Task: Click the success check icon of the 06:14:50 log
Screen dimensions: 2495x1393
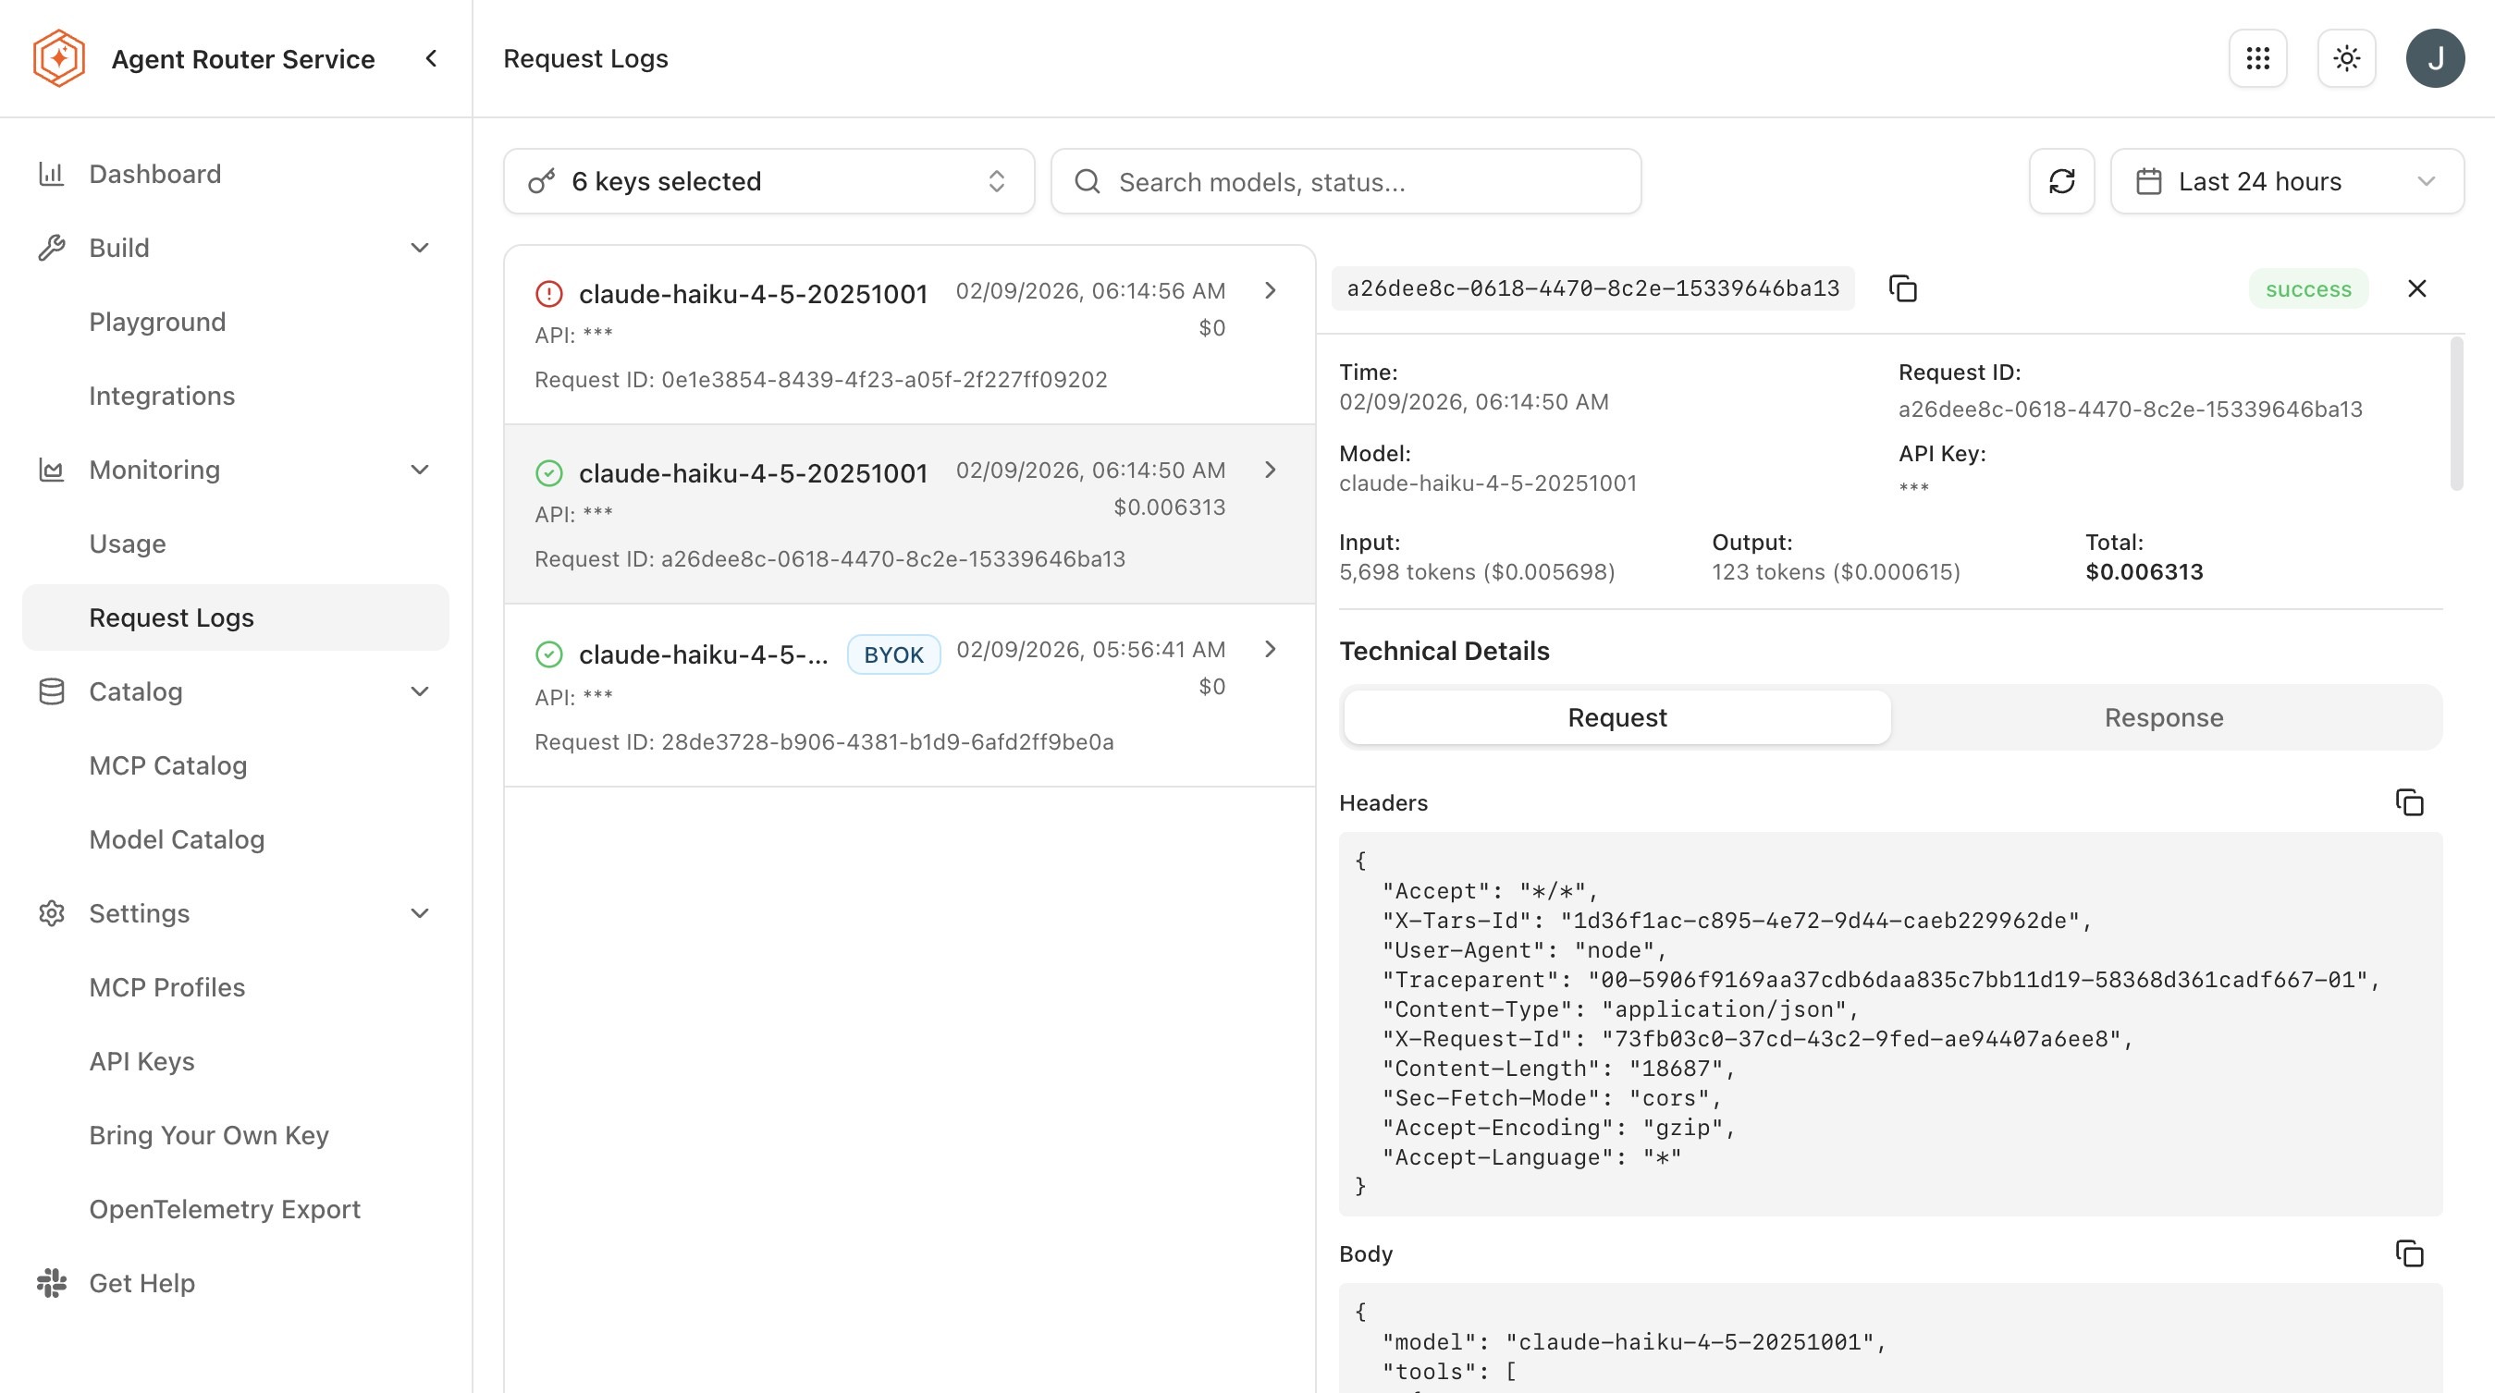Action: click(x=549, y=472)
